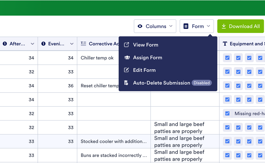Select Edit Form menu entry
The image size is (265, 163).
click(144, 70)
